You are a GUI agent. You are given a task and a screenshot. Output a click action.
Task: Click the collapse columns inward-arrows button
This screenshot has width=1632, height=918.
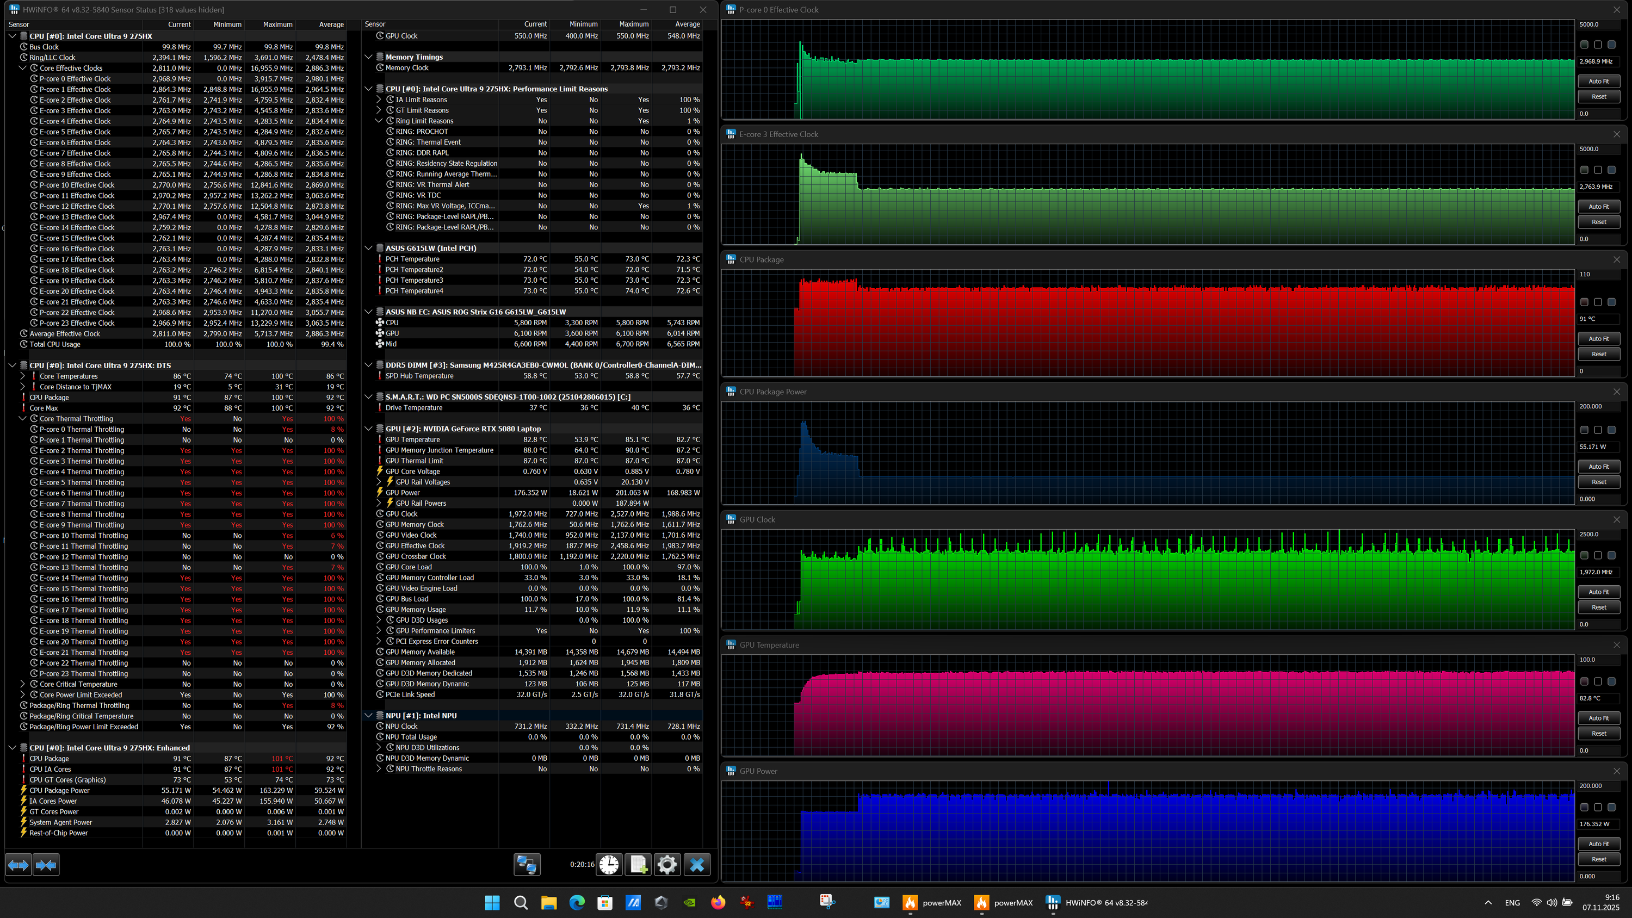tap(46, 864)
